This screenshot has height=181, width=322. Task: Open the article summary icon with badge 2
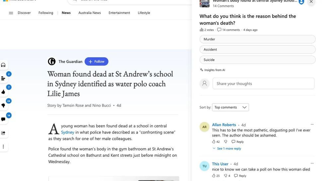click(3, 79)
